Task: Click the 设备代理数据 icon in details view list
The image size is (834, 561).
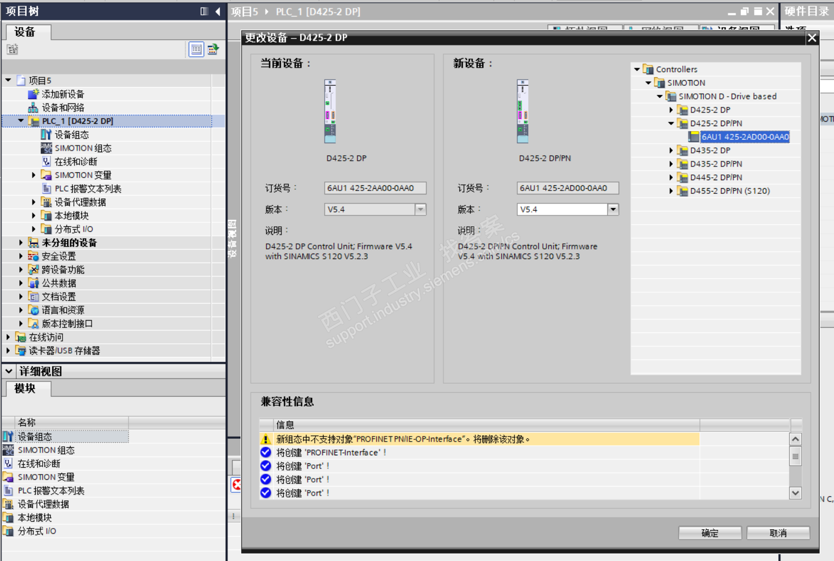Action: tap(8, 504)
